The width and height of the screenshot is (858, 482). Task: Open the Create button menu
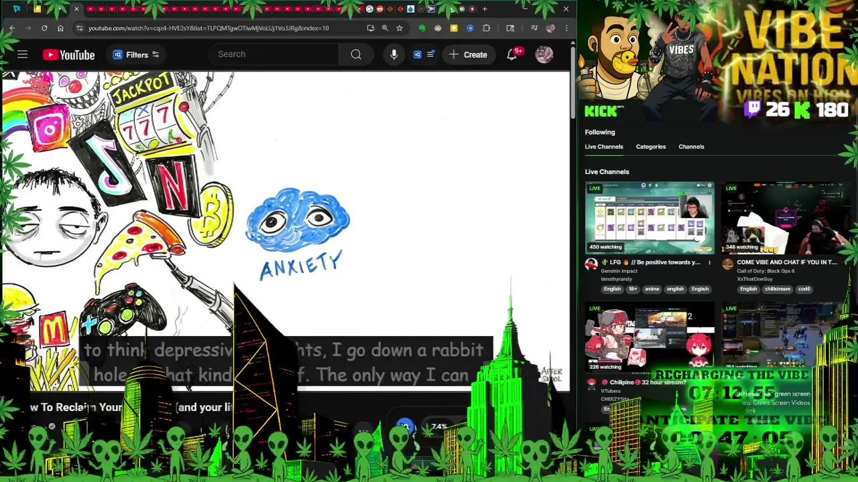click(x=468, y=55)
